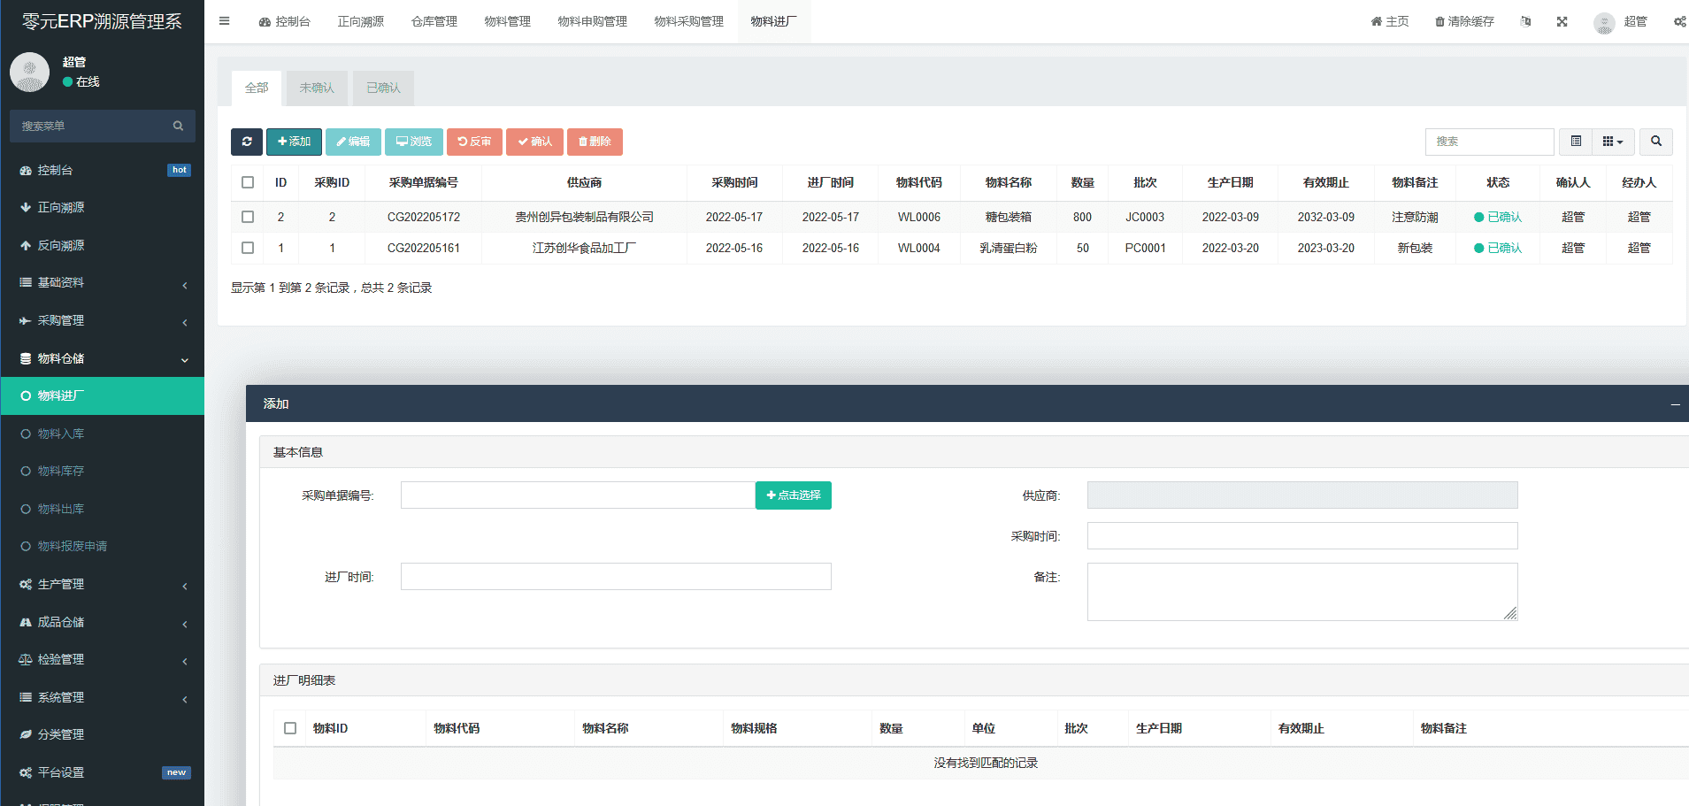The image size is (1689, 806).
Task: Expand the 采购管理 sidebar menu
Action: (x=102, y=321)
